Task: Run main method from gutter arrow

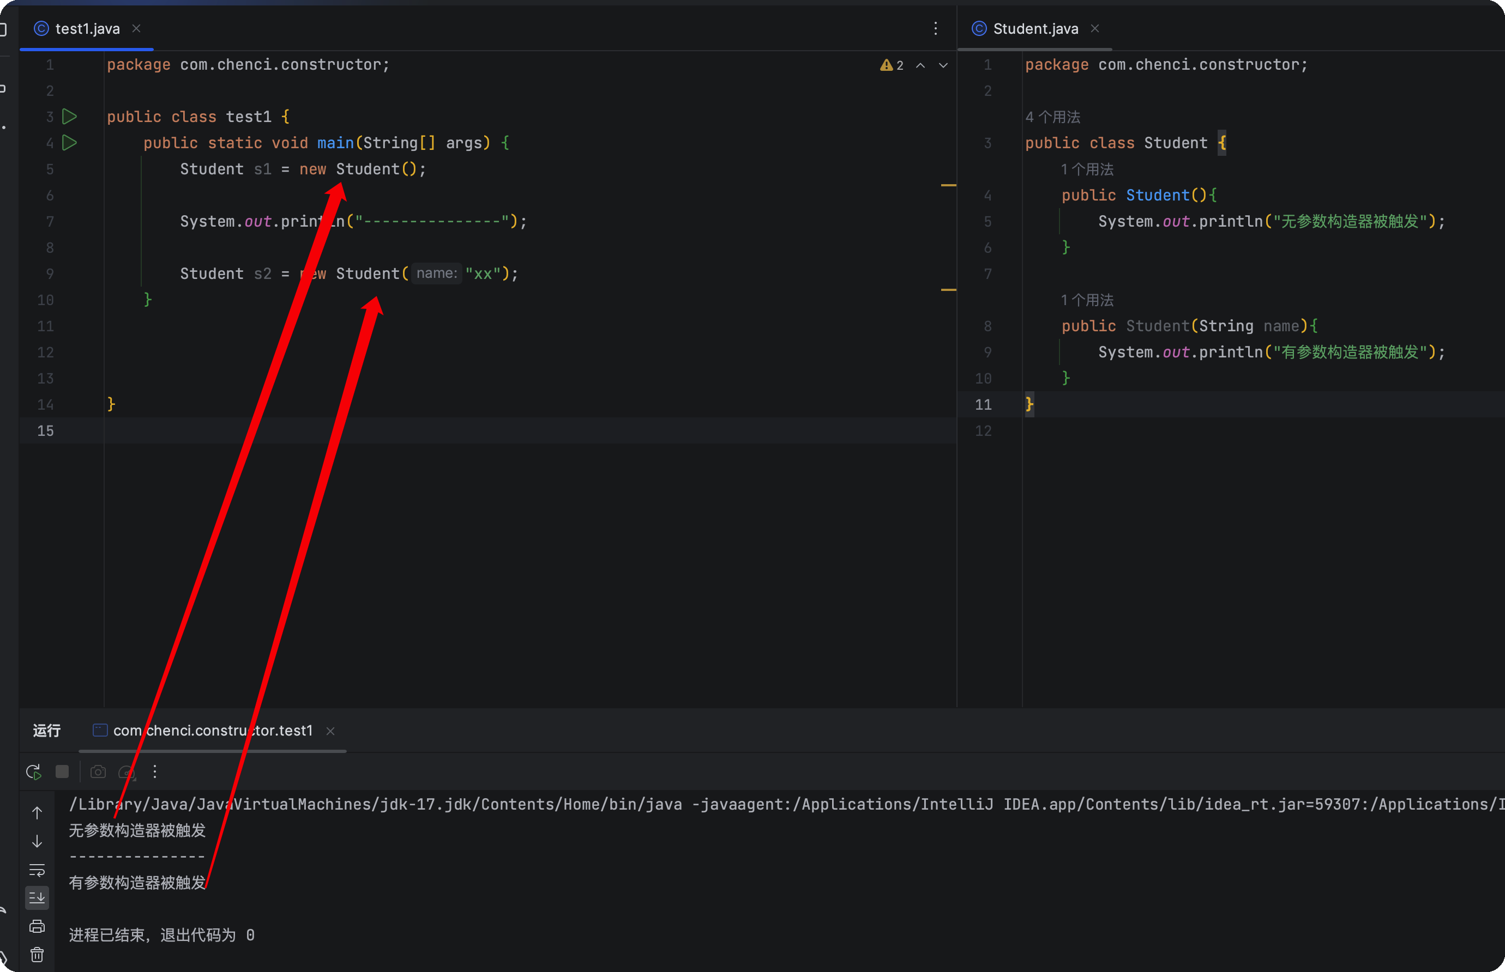Action: point(69,143)
